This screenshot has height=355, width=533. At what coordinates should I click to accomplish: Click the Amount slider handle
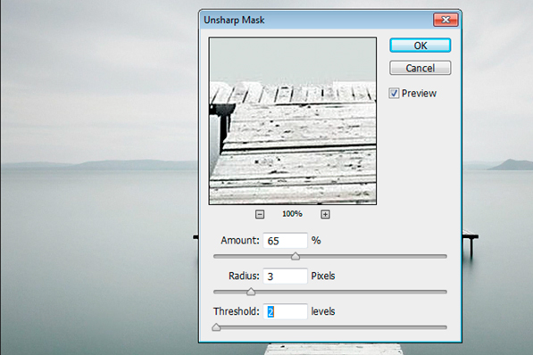coord(296,257)
